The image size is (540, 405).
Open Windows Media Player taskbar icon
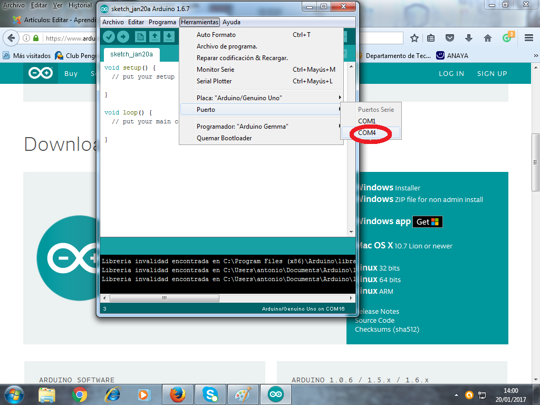[143, 395]
